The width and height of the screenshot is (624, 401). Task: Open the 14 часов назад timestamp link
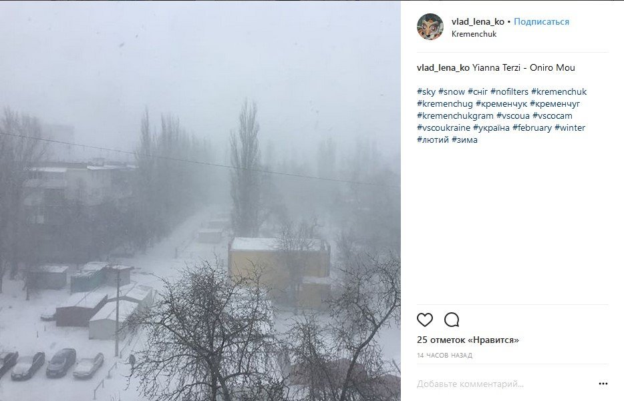[444, 356]
